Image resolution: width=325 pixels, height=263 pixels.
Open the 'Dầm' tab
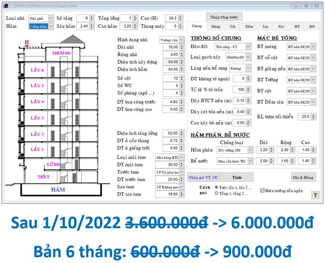[x=249, y=26]
